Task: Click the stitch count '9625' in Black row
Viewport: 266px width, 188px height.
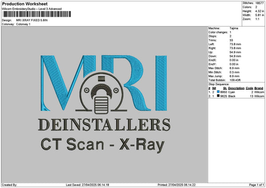Action: (x=223, y=96)
